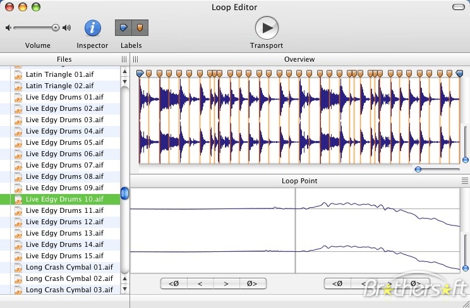
Task: Click the toolbar hide pill button at top right
Action: click(459, 8)
